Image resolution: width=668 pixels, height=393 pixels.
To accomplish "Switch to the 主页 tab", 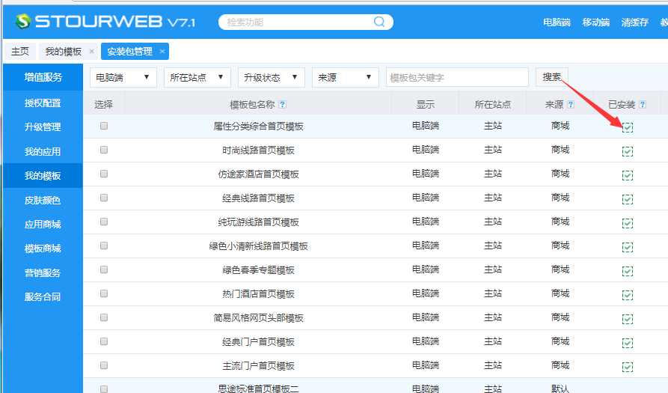I will click(20, 52).
